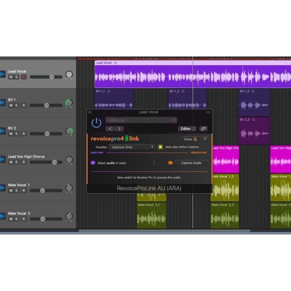This screenshot has height=291, width=291.
Task: Mute the Male Vocal 2 track
Action: point(11,219)
